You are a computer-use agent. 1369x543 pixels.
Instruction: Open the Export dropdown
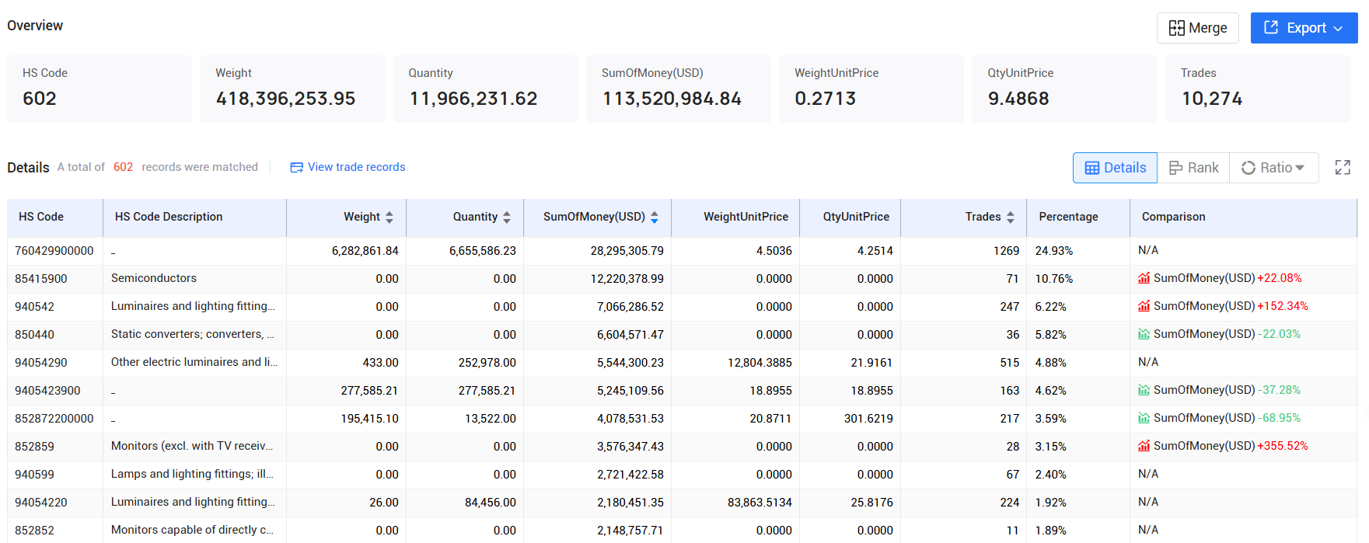pos(1304,28)
